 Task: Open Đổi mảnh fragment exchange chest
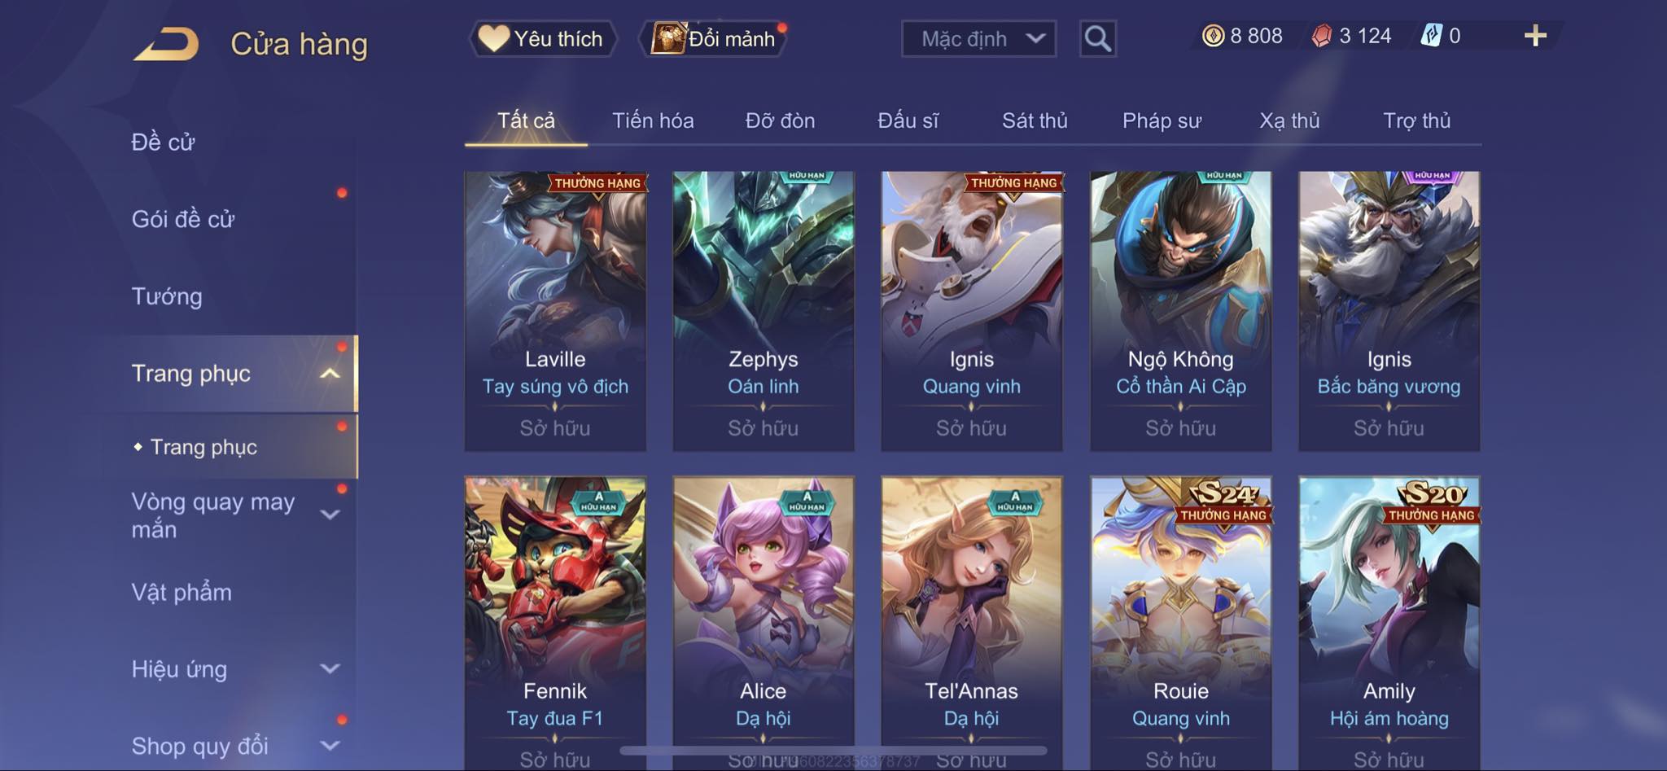click(x=714, y=38)
